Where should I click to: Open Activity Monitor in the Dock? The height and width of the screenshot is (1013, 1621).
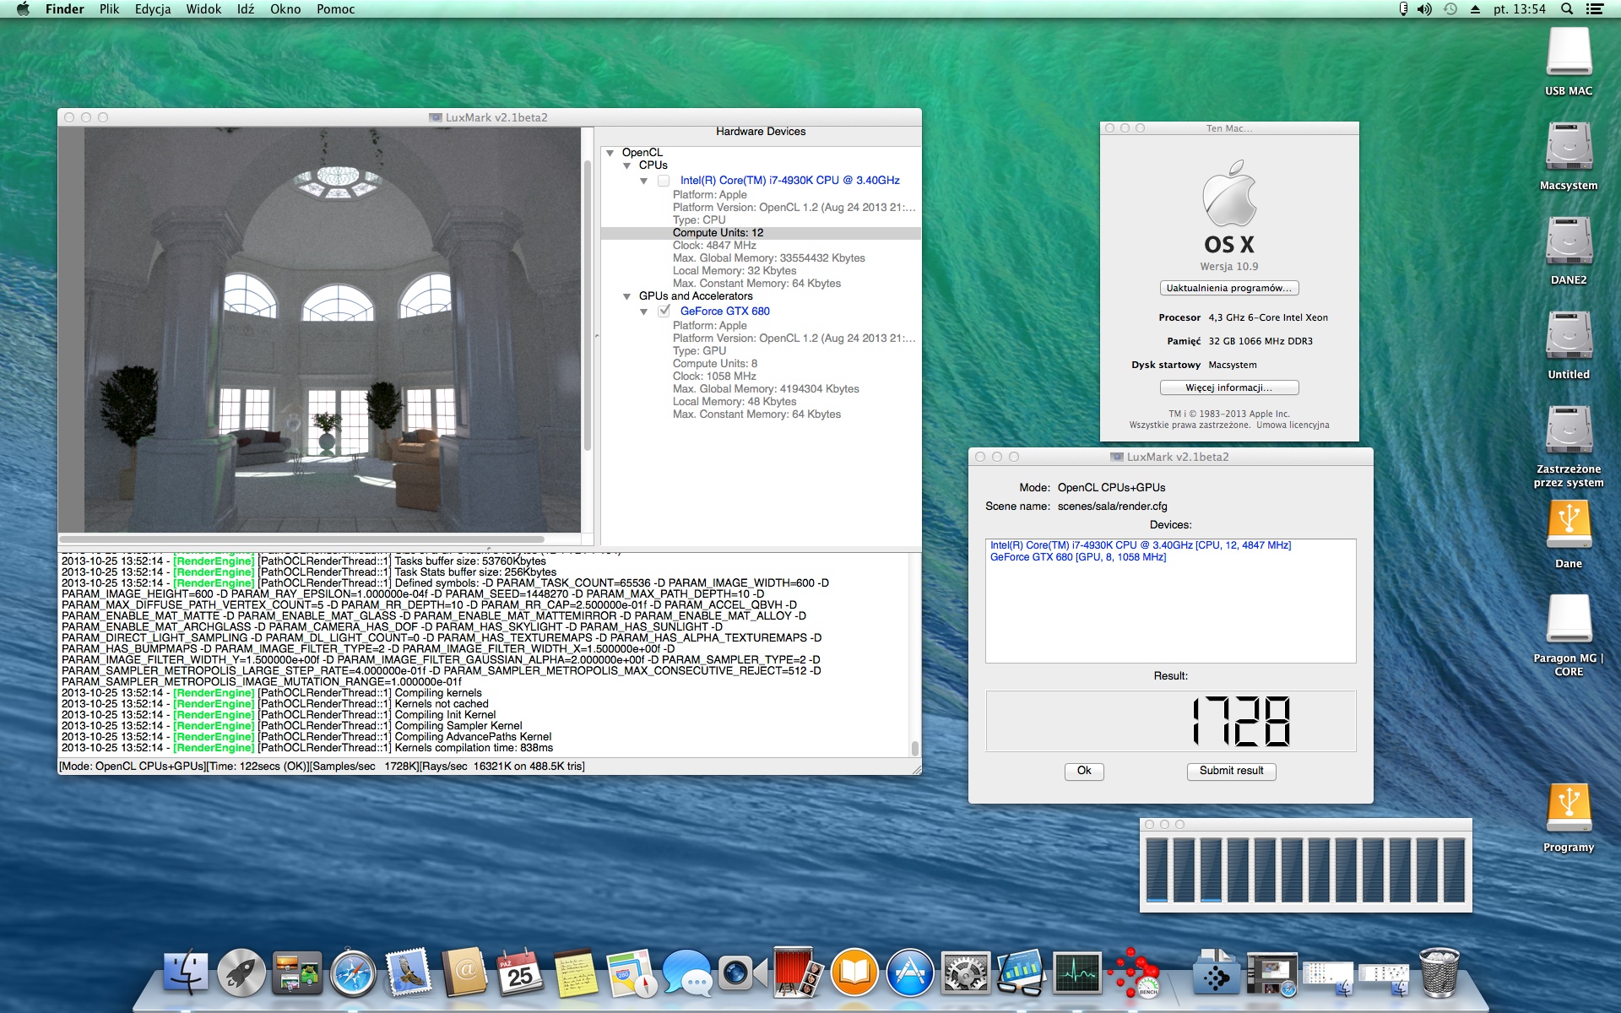[1077, 973]
